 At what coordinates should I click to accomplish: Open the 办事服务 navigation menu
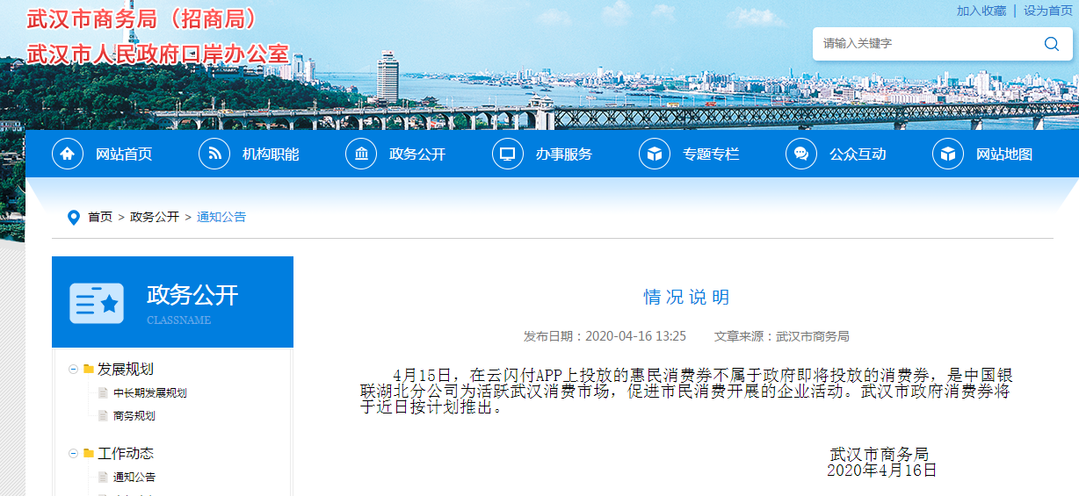(x=563, y=155)
